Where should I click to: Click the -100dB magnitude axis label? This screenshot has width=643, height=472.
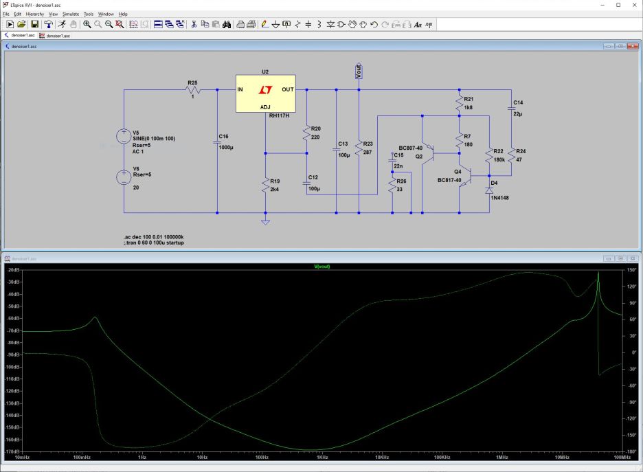point(13,367)
